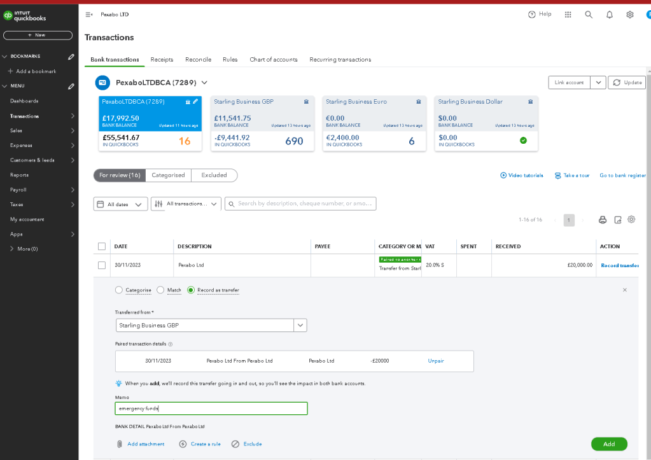Click the paperclip attachment icon
The width and height of the screenshot is (651, 460).
120,444
